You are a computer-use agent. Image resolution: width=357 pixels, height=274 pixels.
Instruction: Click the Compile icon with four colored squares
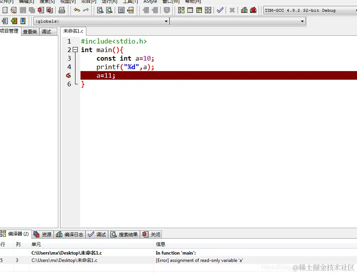point(181,10)
